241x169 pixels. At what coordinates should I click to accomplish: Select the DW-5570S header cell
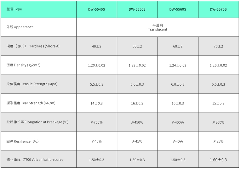point(218,9)
